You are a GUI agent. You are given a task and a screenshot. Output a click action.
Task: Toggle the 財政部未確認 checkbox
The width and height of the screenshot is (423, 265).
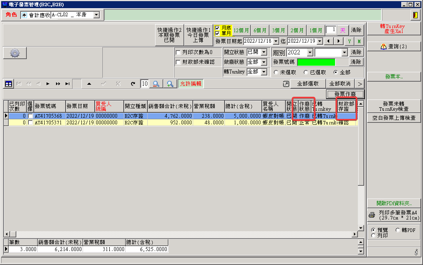[178, 62]
